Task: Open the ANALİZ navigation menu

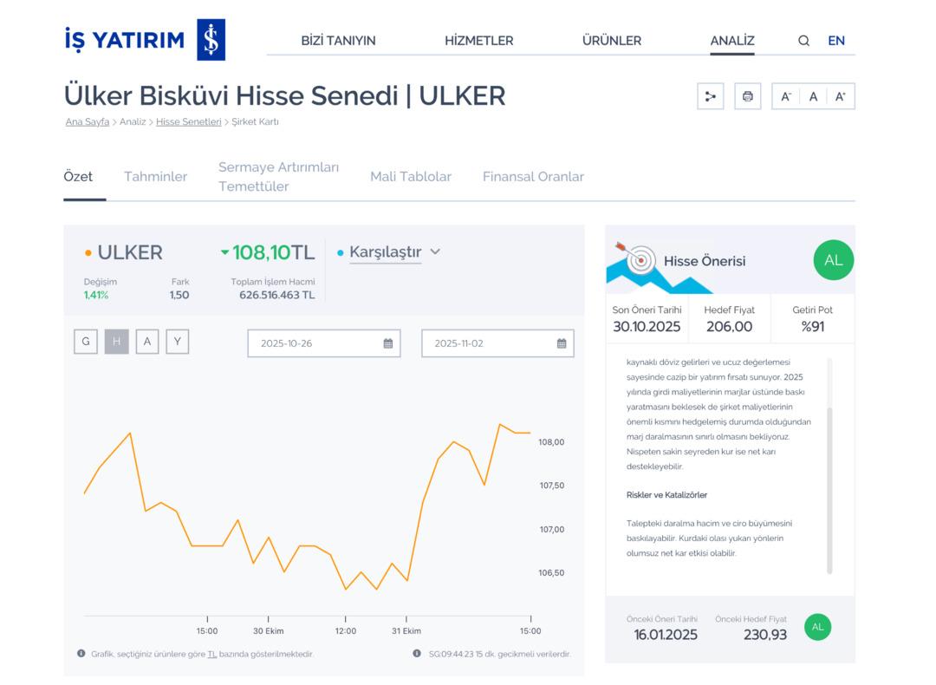Action: 732,40
